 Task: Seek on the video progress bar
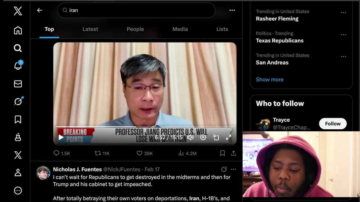(x=145, y=127)
